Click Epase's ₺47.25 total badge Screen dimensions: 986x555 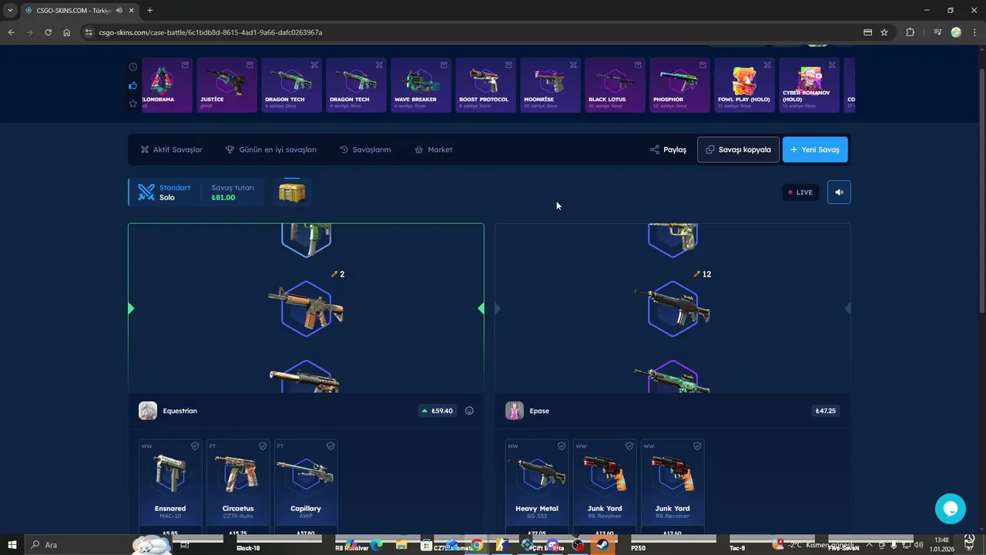(826, 411)
